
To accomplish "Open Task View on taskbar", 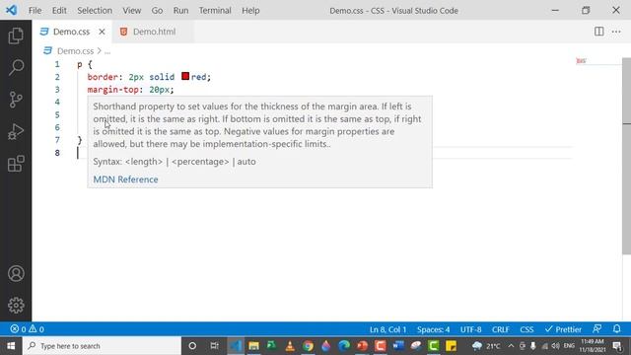I will (x=215, y=346).
